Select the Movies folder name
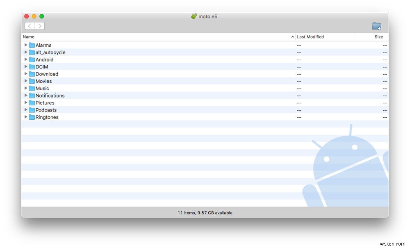Viewport: 410px width, 248px height. pos(44,81)
